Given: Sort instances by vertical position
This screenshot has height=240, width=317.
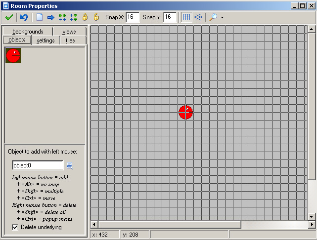Looking at the screenshot, I should pyautogui.click(x=74, y=17).
